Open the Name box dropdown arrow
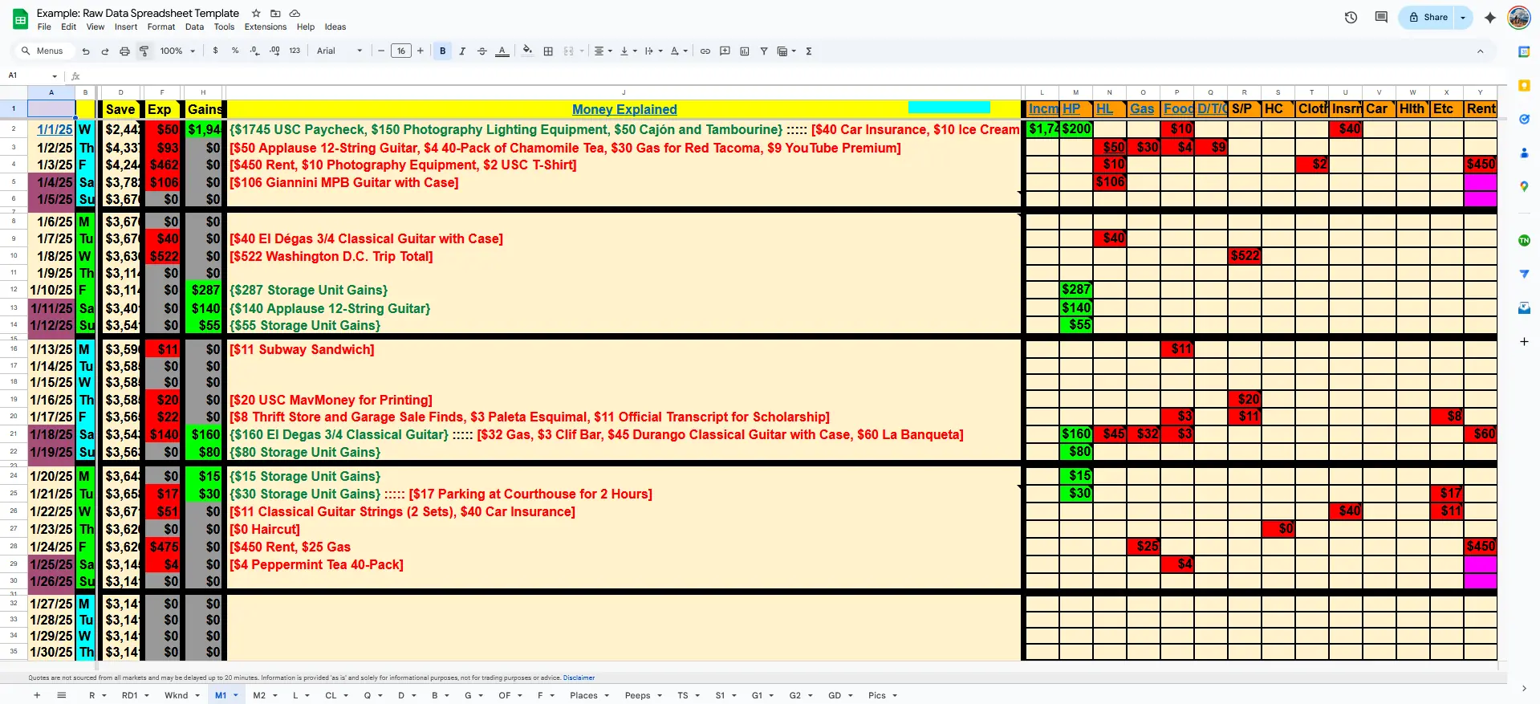This screenshot has width=1540, height=704. pos(55,76)
